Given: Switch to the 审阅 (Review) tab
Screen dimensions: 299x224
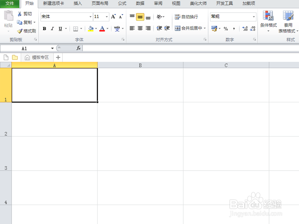Looking at the screenshot, I should (158, 3).
